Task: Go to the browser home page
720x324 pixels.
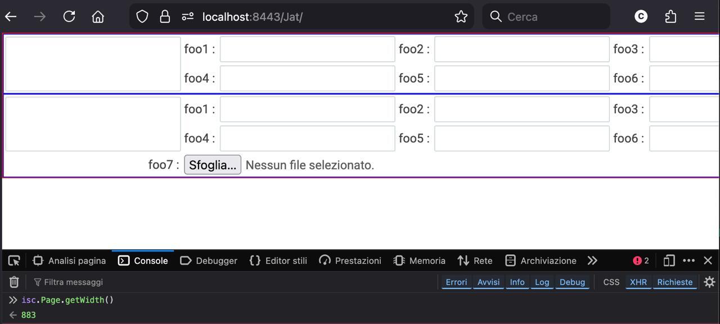Action: pyautogui.click(x=98, y=16)
